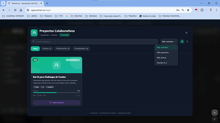Screen dimensions: 220x123
Task: View site information icon
Action: click(28, 10)
